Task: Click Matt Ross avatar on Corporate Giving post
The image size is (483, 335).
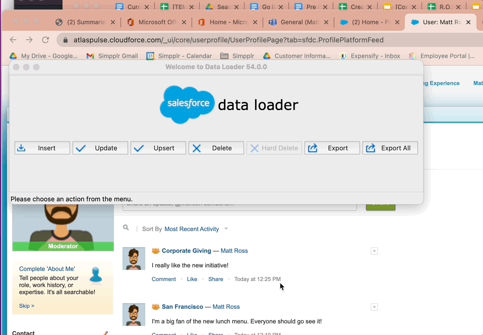Action: tap(134, 259)
